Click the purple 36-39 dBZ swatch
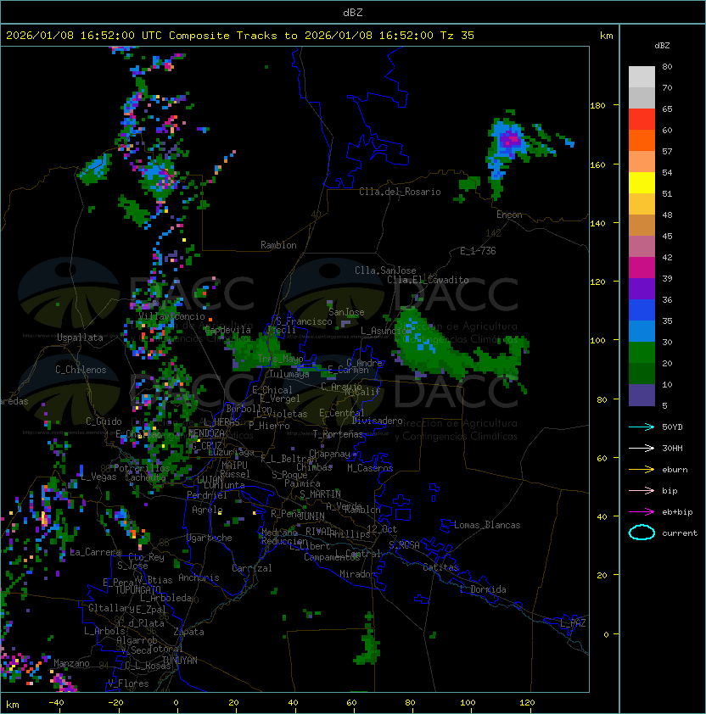Screen dimensions: 706x714 pyautogui.click(x=642, y=288)
